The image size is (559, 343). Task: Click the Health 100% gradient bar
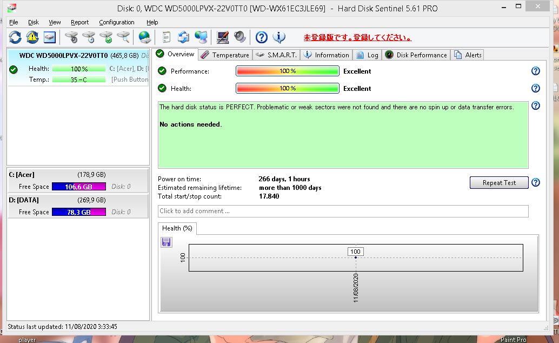click(x=288, y=88)
